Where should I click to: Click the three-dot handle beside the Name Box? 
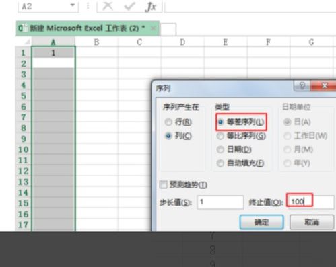click(88, 6)
